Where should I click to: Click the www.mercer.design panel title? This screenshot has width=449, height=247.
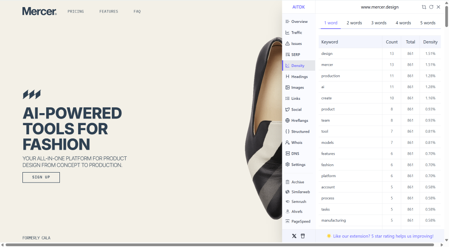[380, 7]
